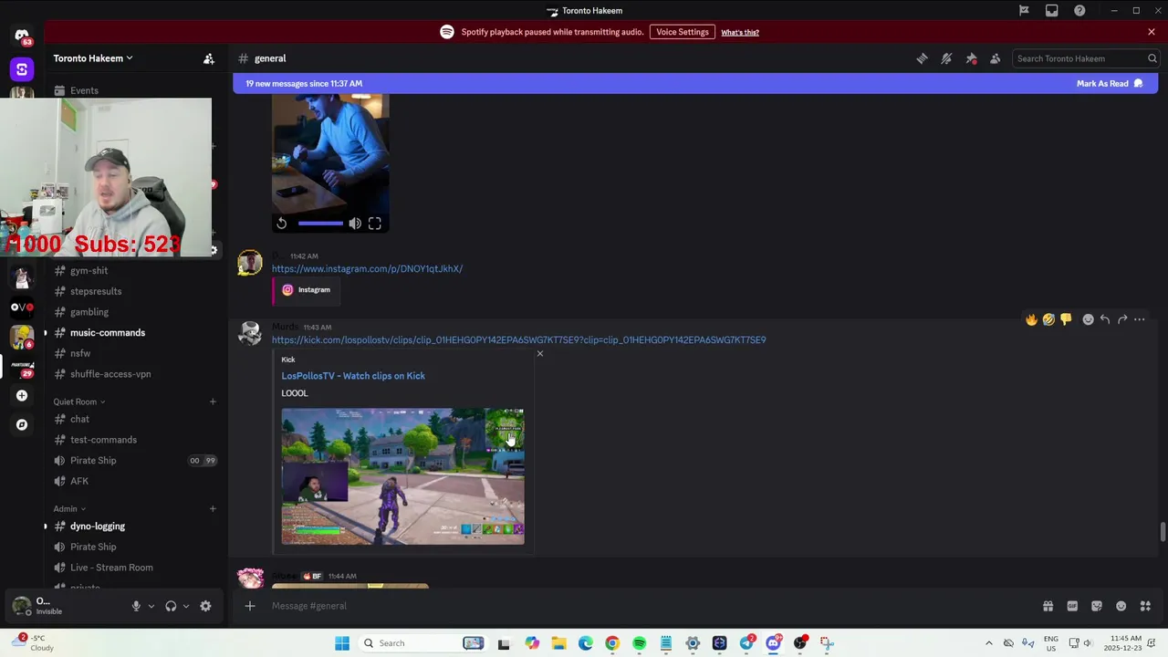Open Spotify from the Windows taskbar
The width and height of the screenshot is (1168, 657).
[x=639, y=643]
